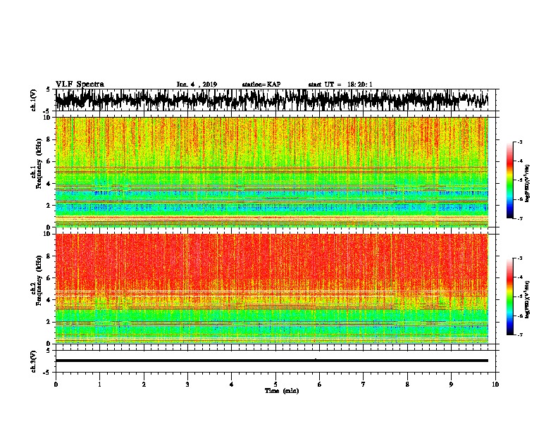
Task: Click the time-axis tick label "2"
Action: (144, 385)
